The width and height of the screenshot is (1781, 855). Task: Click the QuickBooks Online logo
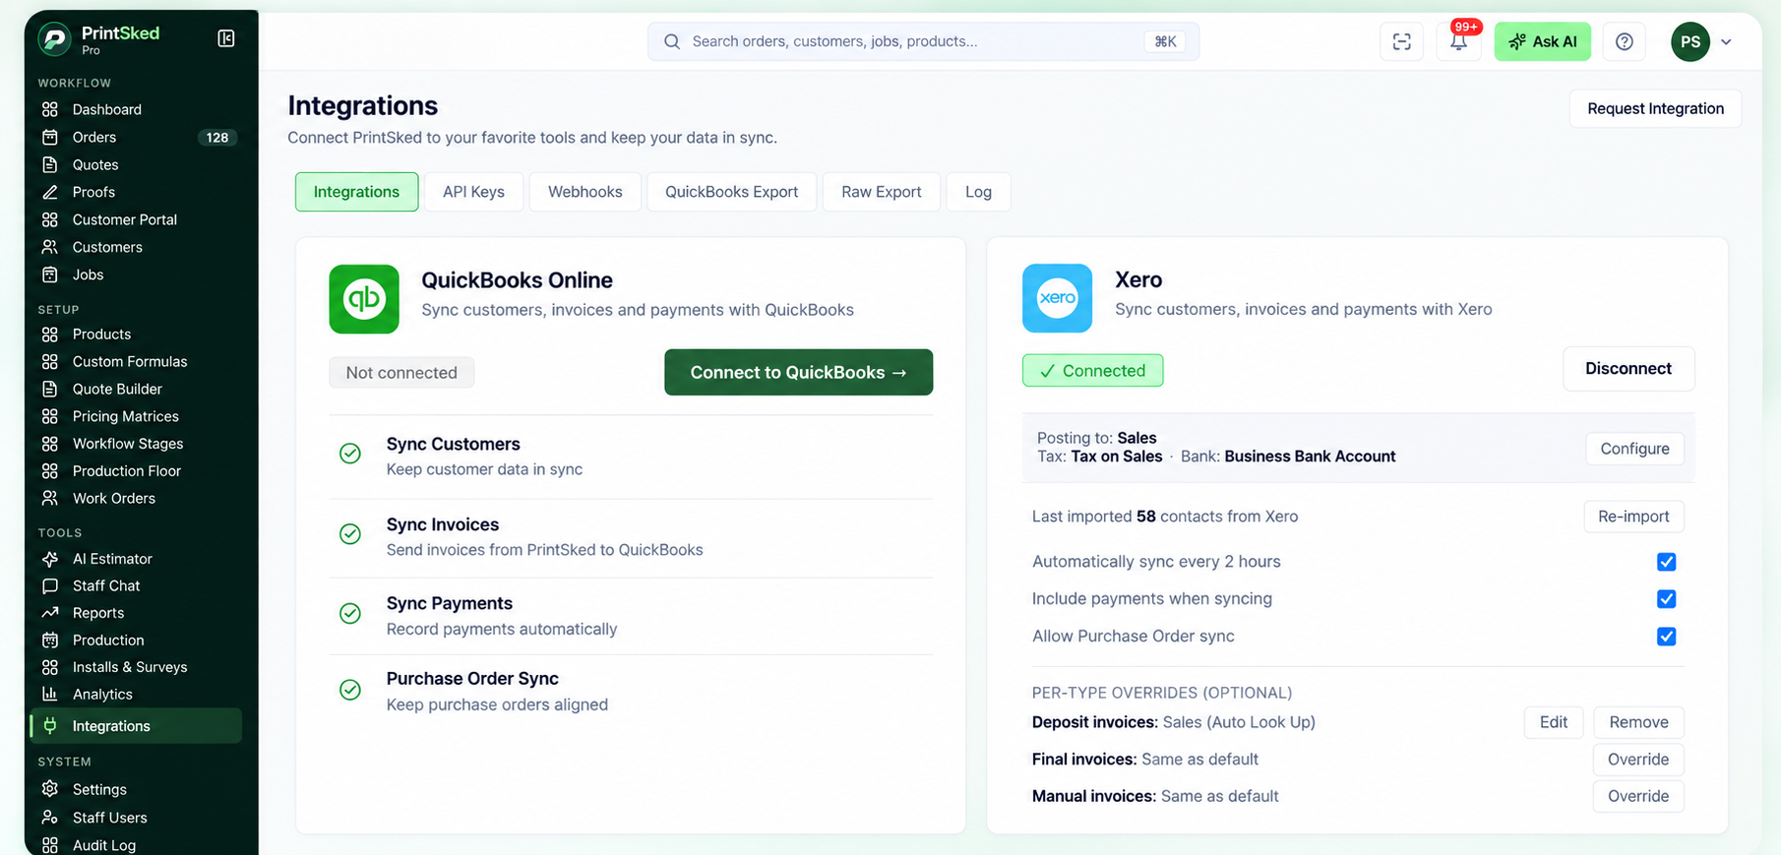[x=364, y=299]
